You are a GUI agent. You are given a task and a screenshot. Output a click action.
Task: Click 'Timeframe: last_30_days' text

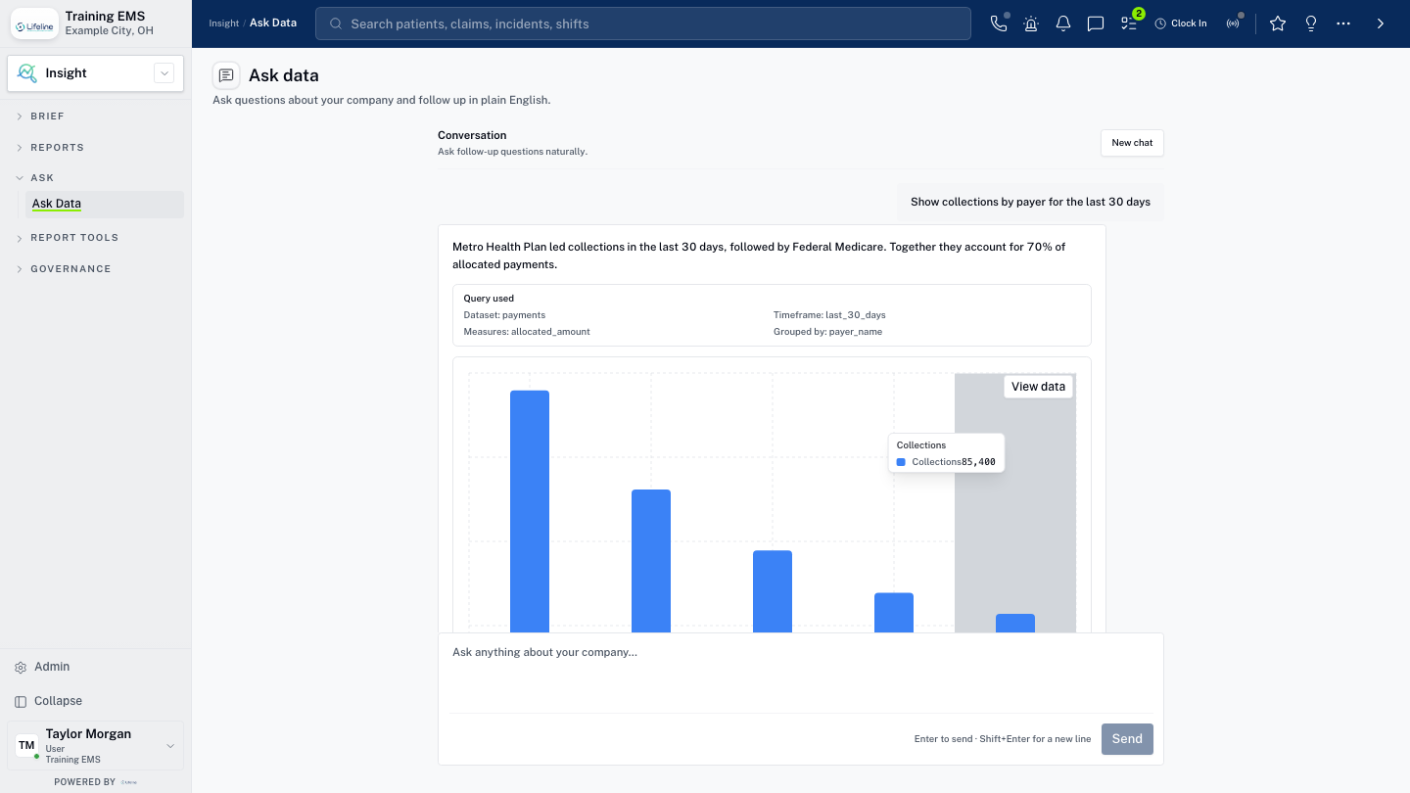(829, 315)
